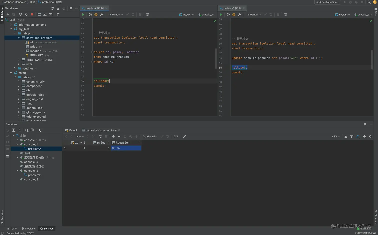
Task: Reload the result grid data
Action: pyautogui.click(x=100, y=137)
